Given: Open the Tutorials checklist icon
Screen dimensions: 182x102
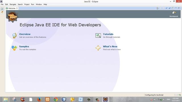Looking at the screenshot, I should pos(98,35).
